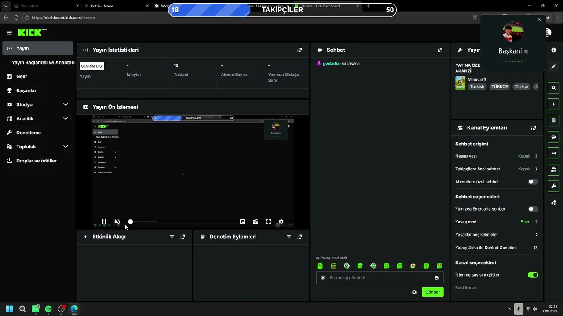Click the pencil edit icon in the right sidebar
The height and width of the screenshot is (316, 563).
[554, 67]
